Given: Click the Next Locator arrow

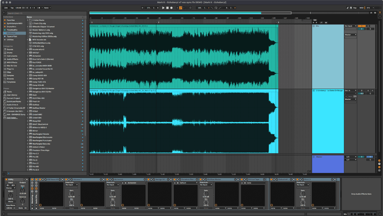Looking at the screenshot, I should coord(317,23).
